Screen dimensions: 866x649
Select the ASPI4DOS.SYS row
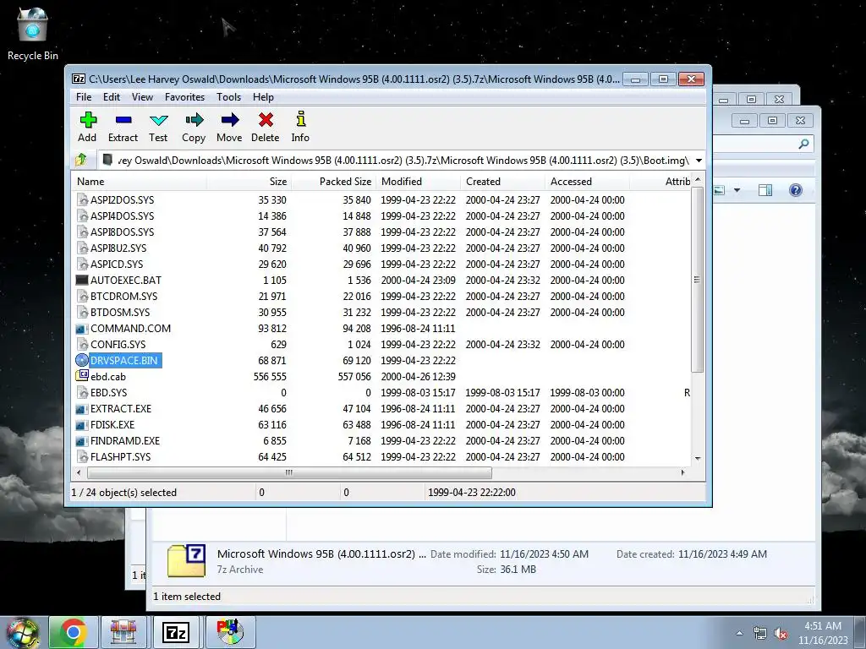tap(381, 215)
